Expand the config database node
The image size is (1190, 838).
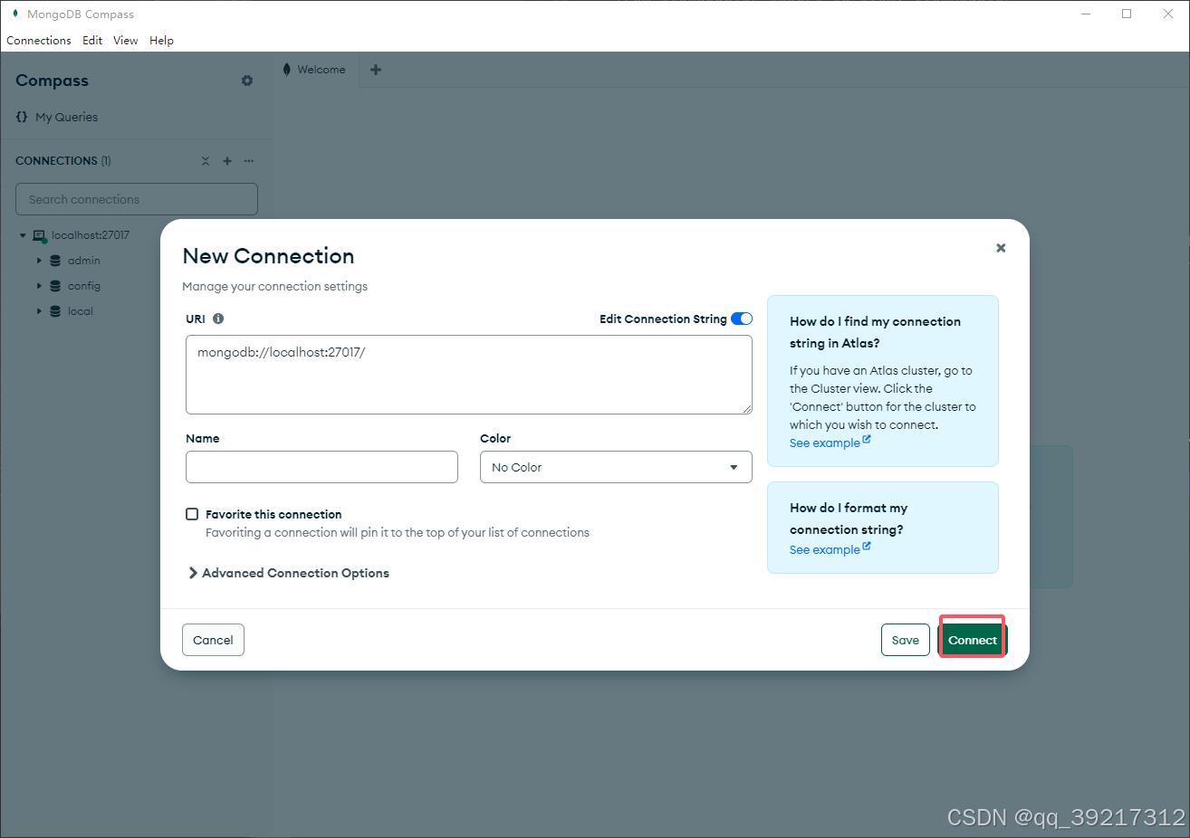(39, 286)
